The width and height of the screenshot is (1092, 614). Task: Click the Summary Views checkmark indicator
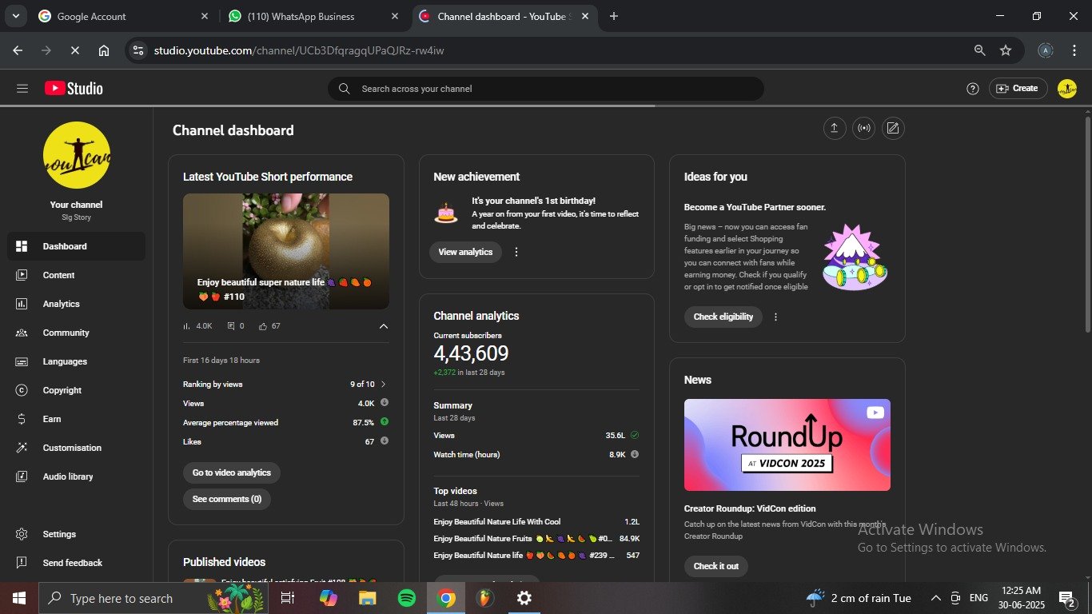635,435
